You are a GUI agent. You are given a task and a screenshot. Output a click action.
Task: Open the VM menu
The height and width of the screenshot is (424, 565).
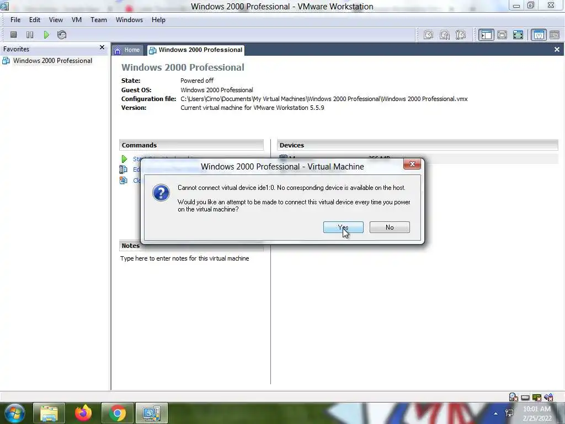click(x=76, y=20)
